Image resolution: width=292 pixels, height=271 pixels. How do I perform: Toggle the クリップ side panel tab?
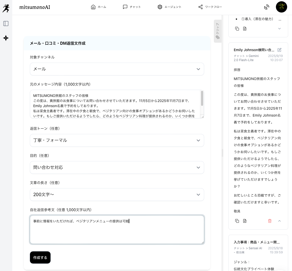217,31
